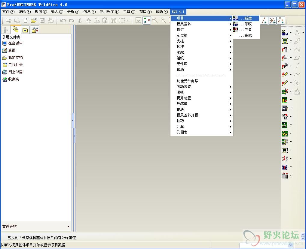Click the mold base assembly icon in right toolbar

(285, 41)
